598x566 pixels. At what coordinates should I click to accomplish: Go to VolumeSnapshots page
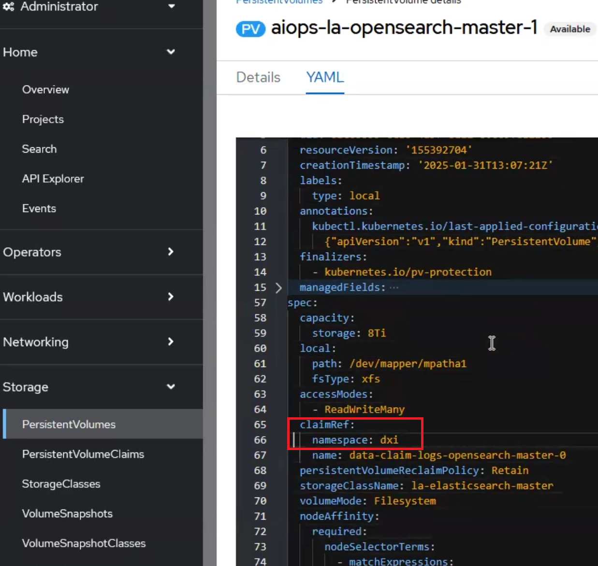(x=67, y=514)
